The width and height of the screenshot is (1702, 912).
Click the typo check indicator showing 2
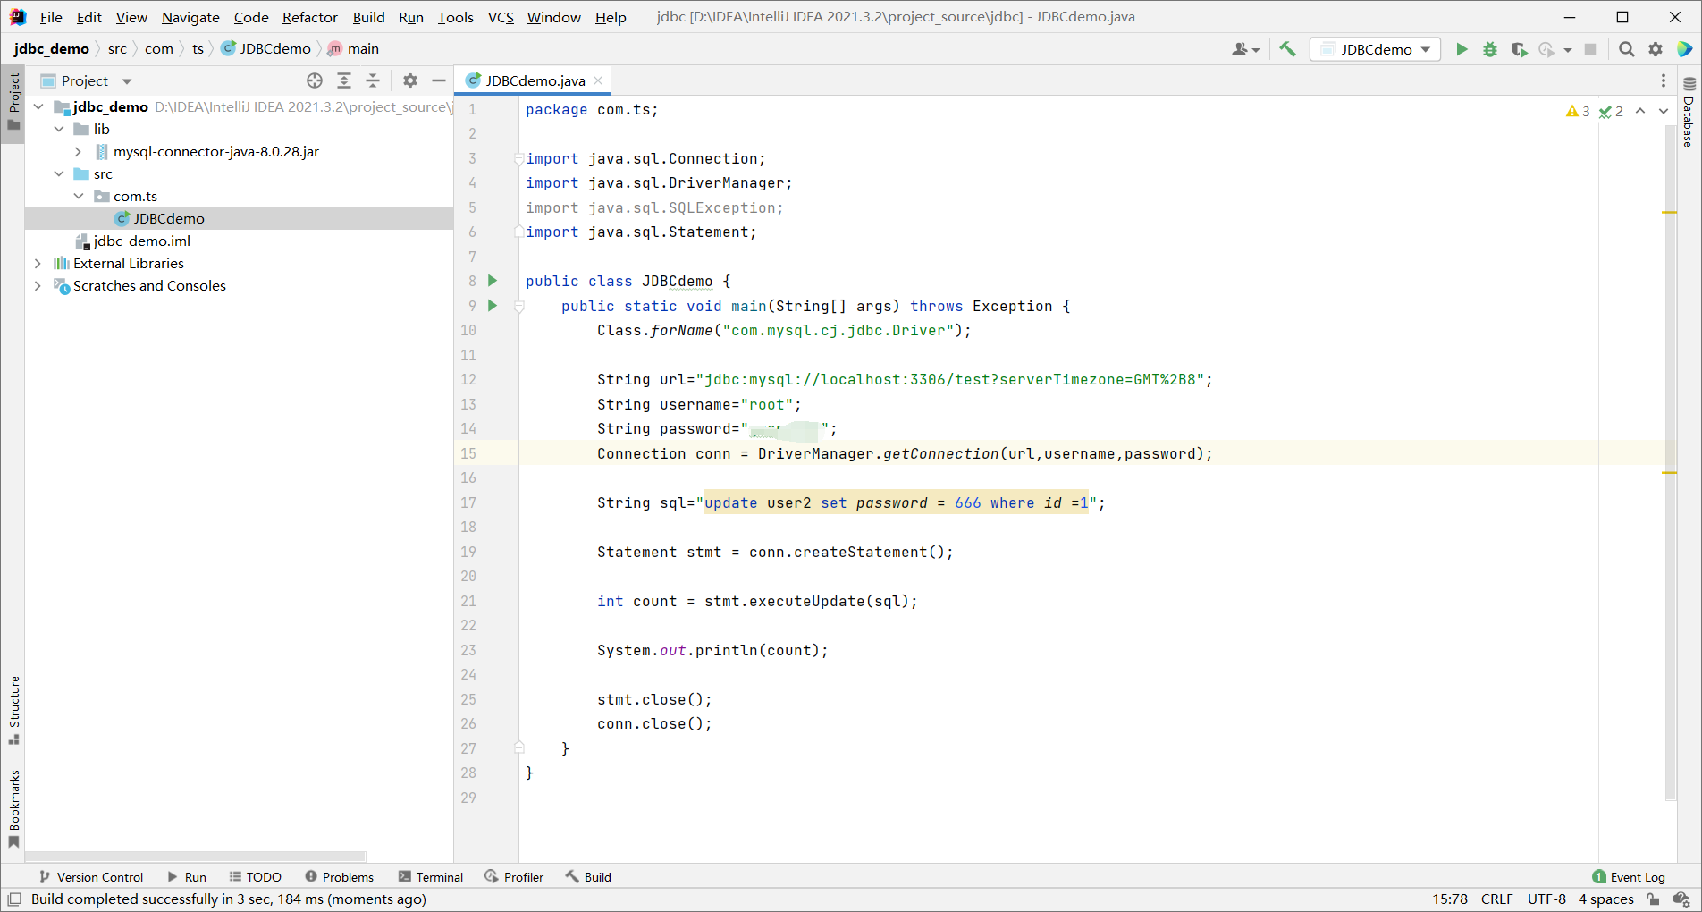[x=1611, y=111]
